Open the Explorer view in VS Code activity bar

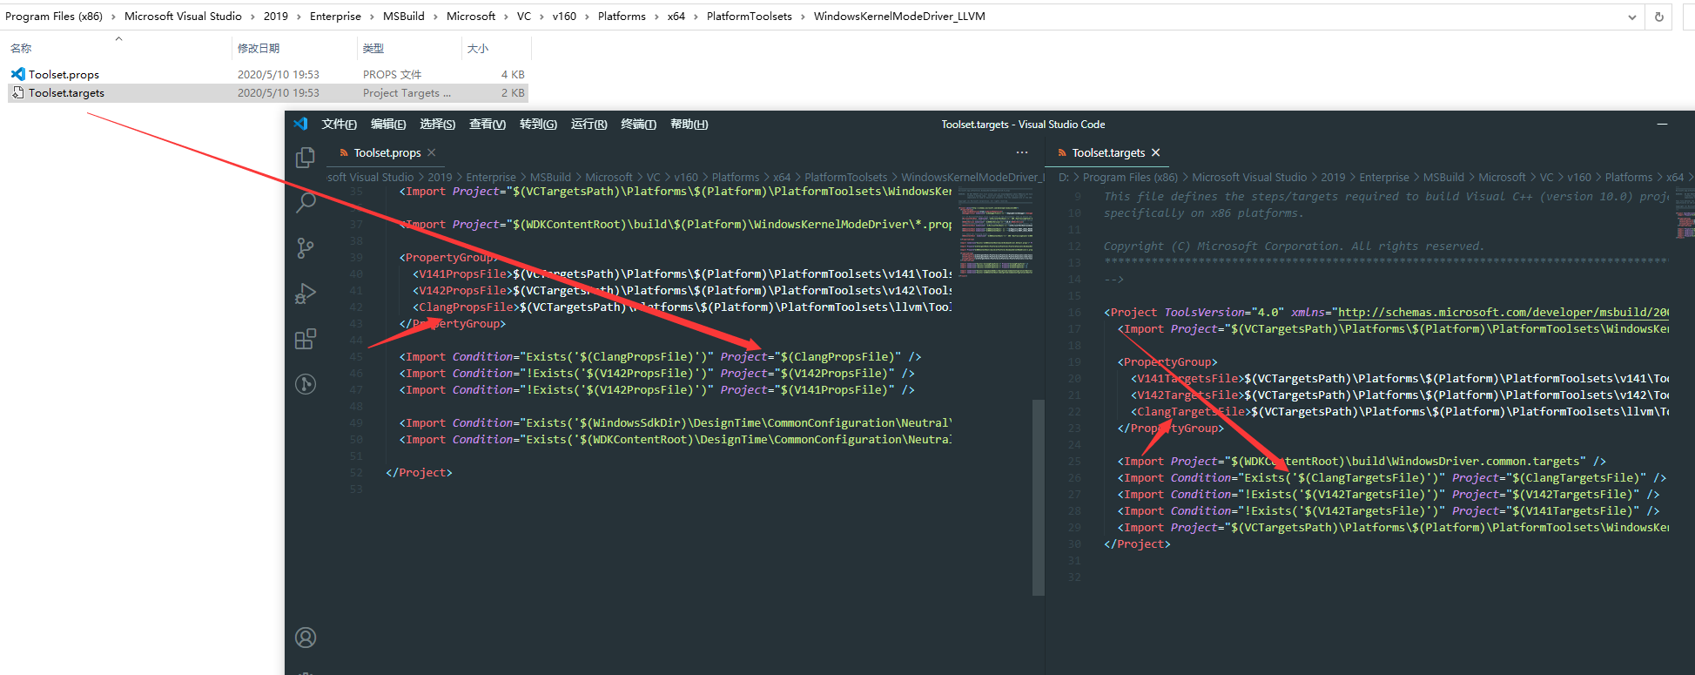pos(306,157)
